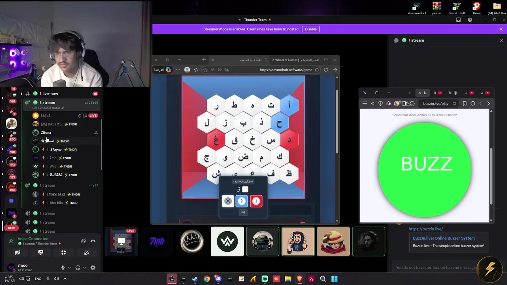The image size is (507, 285).
Task: Select red team button 1
Action: coord(256,201)
